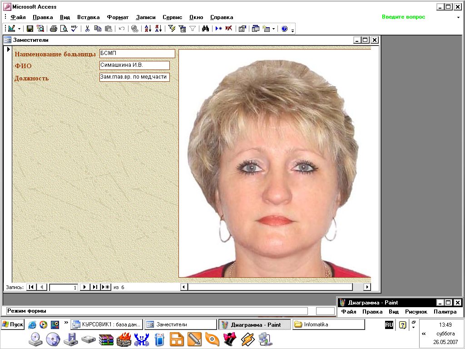Click the ФИО field with Симашкина И.В.

pyautogui.click(x=134, y=65)
